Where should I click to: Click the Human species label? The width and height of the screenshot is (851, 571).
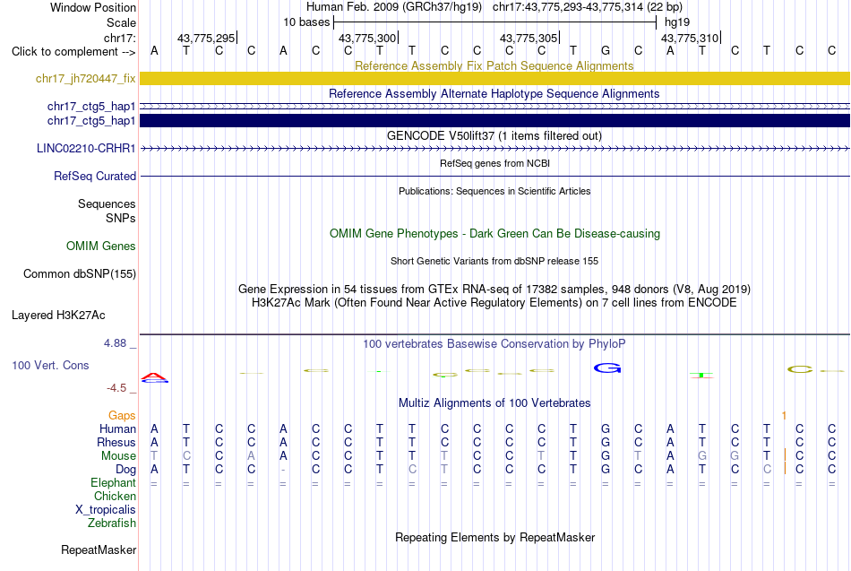pos(117,429)
